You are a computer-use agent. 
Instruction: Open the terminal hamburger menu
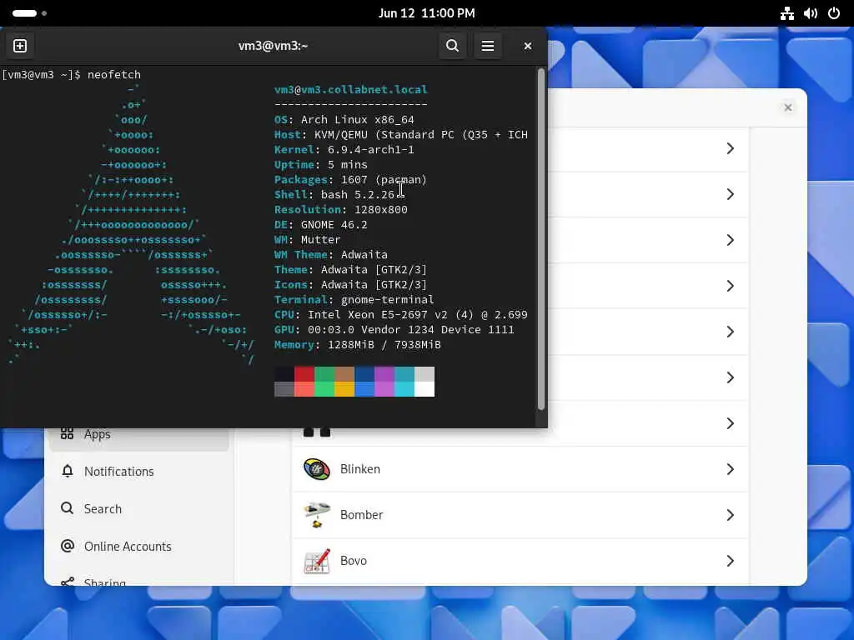pyautogui.click(x=487, y=46)
